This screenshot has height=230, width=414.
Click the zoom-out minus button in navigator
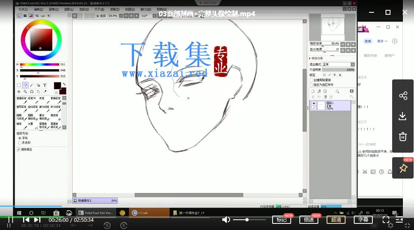pyautogui.click(x=343, y=44)
